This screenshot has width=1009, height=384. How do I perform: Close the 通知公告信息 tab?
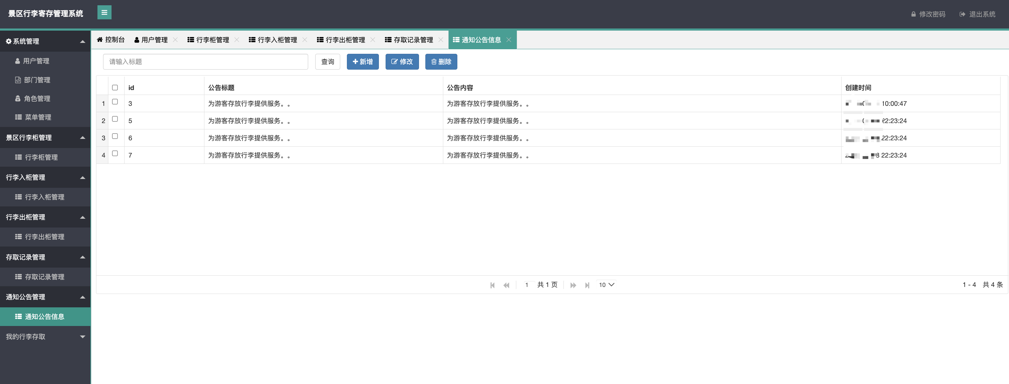click(509, 40)
